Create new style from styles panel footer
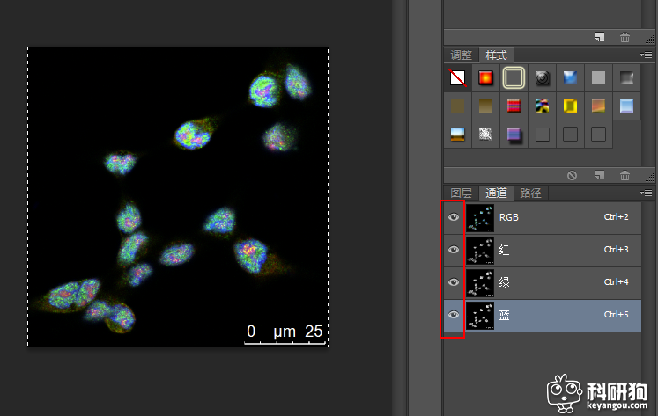 pyautogui.click(x=600, y=175)
